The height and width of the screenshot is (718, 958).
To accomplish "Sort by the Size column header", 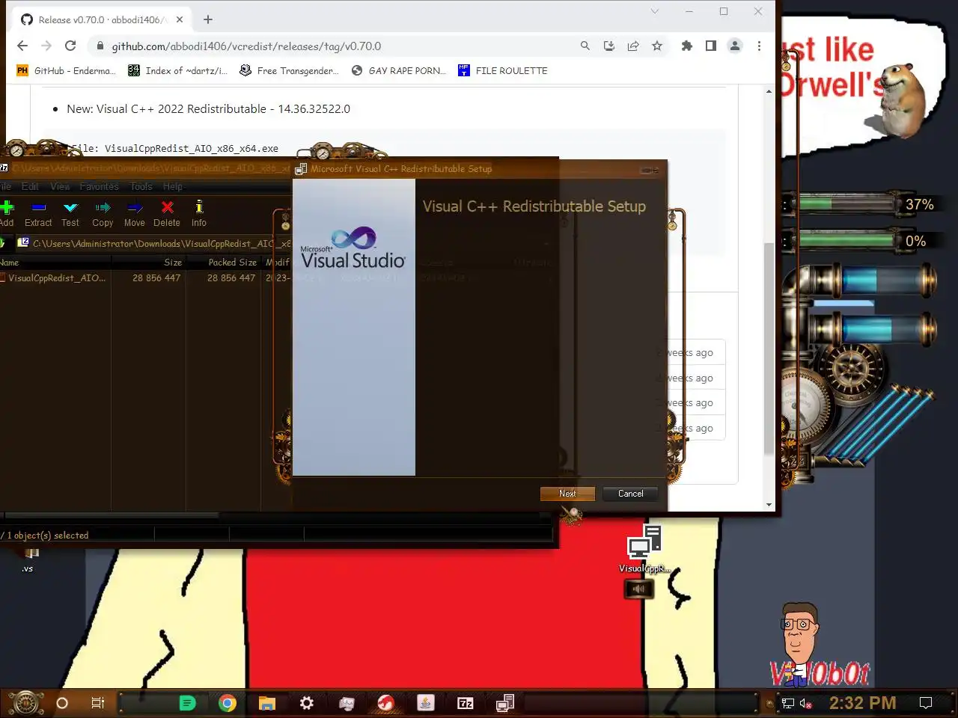I will coord(148,263).
